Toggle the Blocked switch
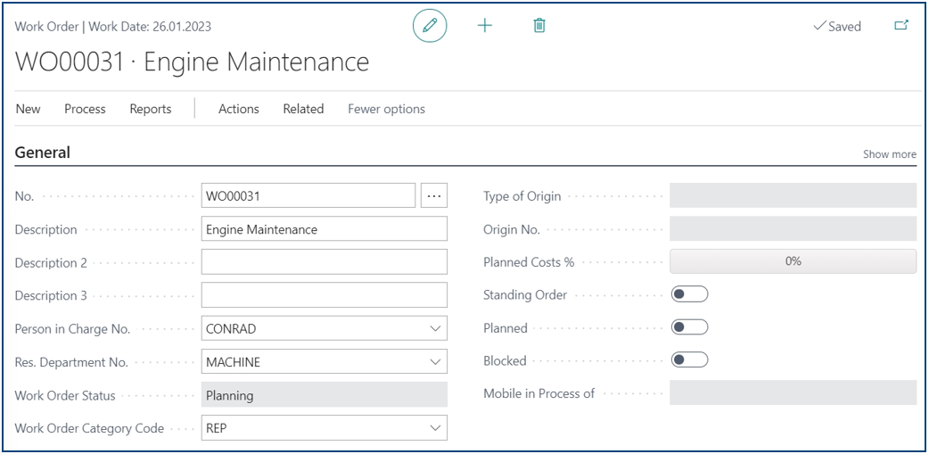 coord(690,359)
